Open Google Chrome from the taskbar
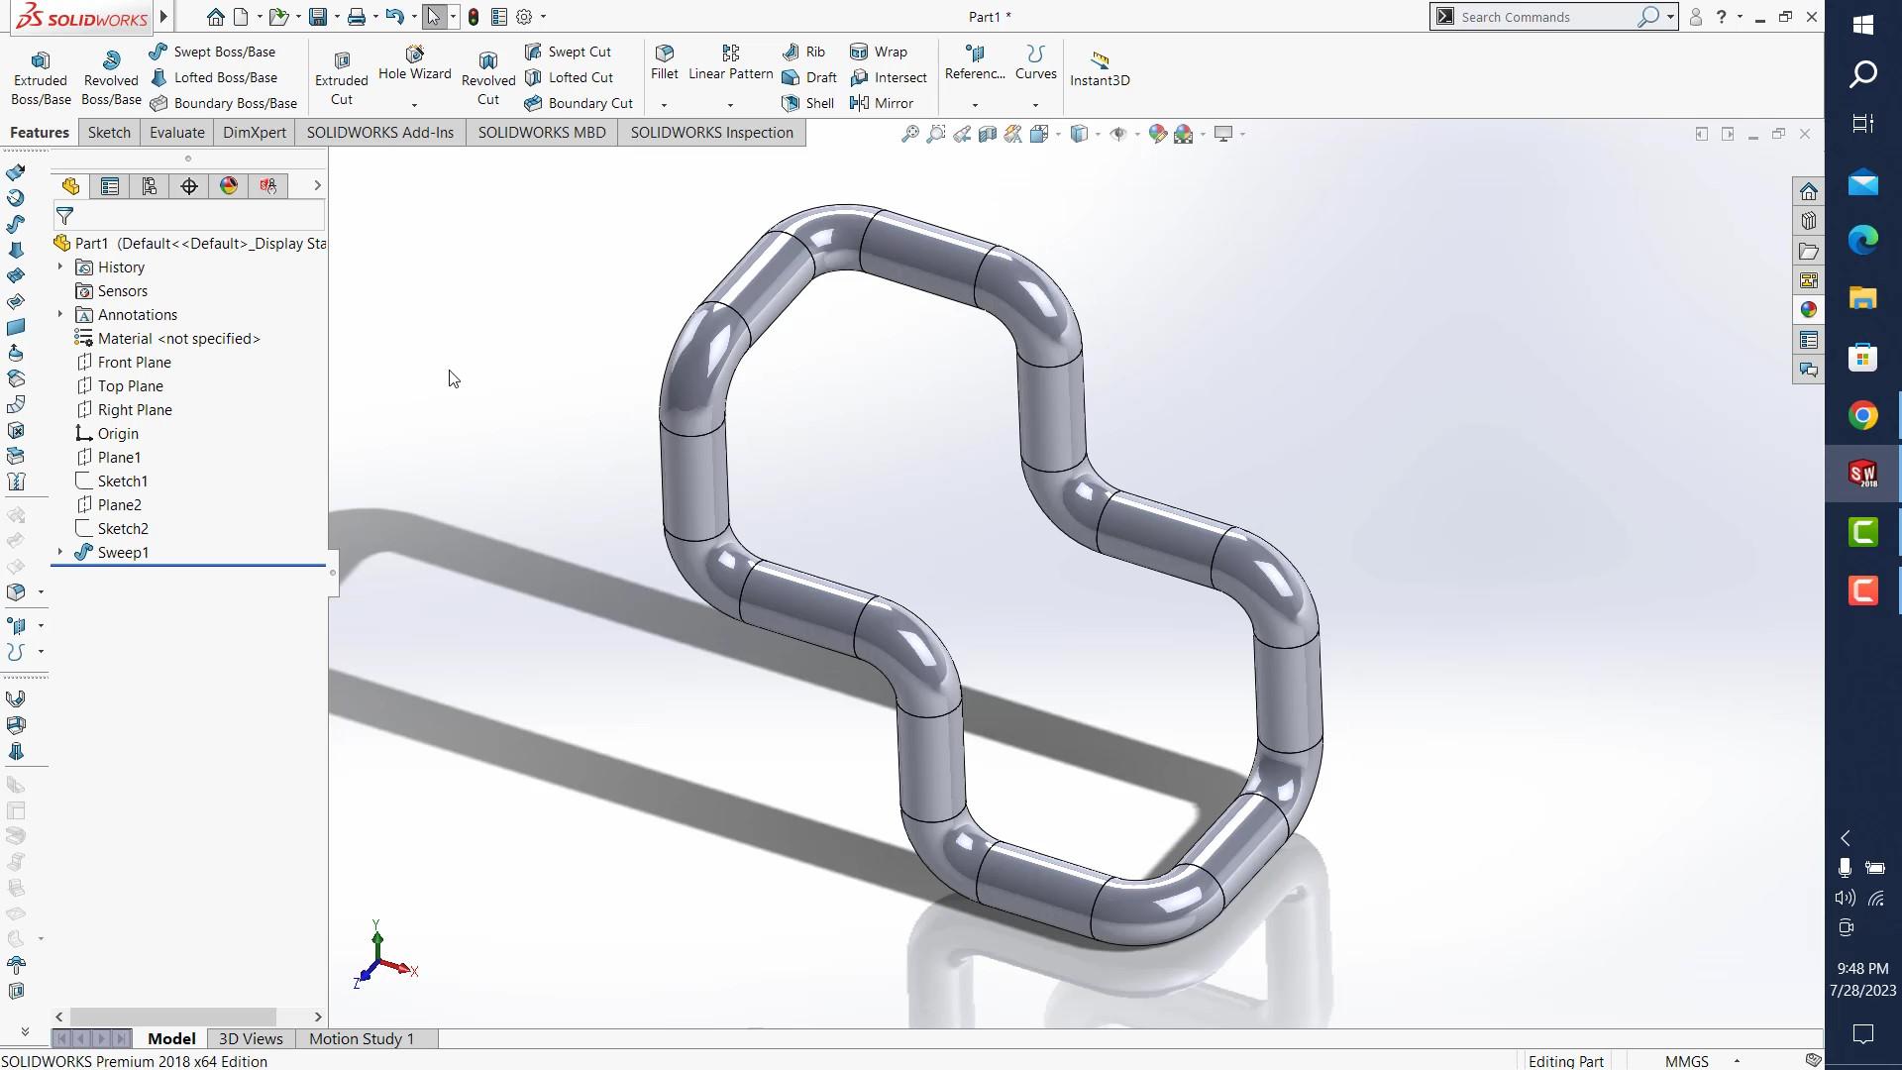 coord(1862,415)
